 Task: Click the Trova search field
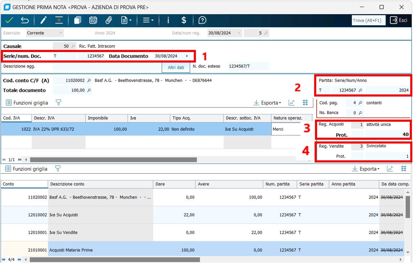(x=368, y=20)
